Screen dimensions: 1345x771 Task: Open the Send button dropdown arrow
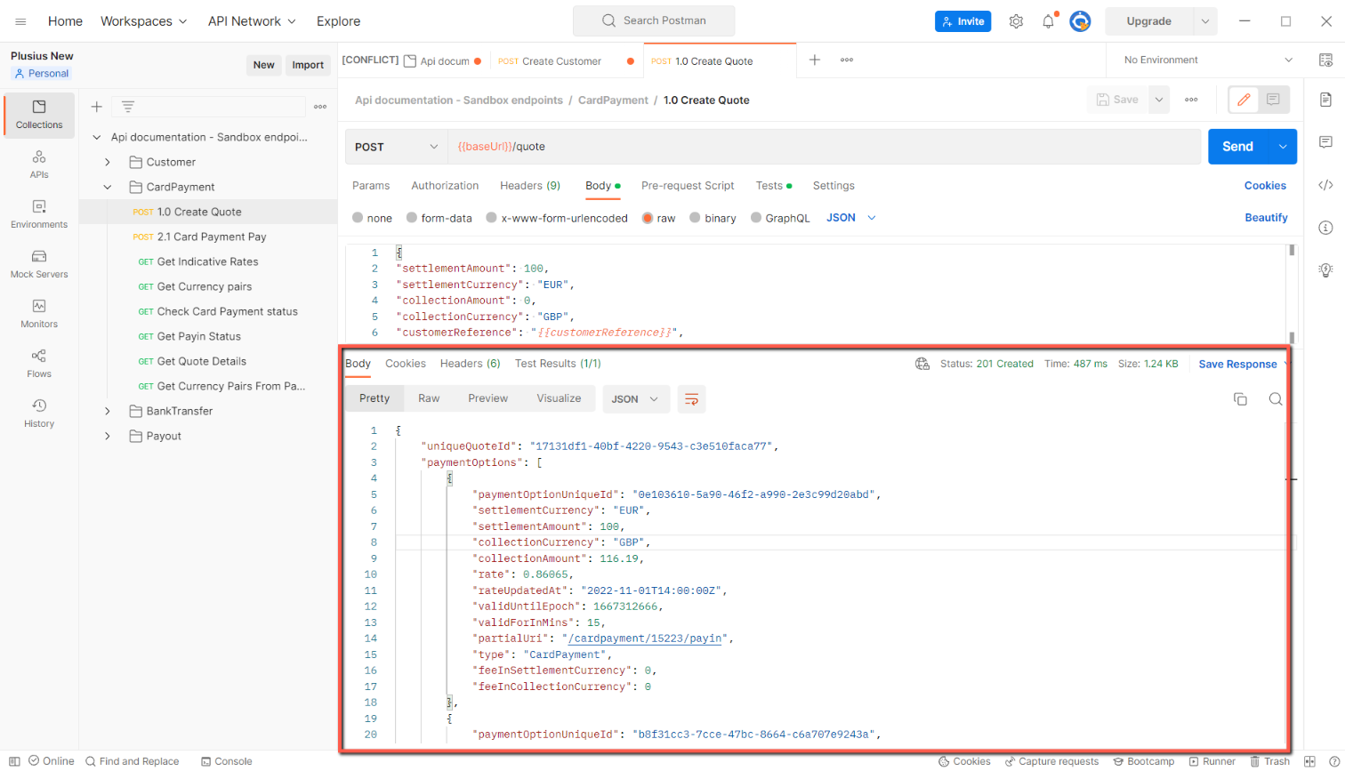coord(1283,147)
